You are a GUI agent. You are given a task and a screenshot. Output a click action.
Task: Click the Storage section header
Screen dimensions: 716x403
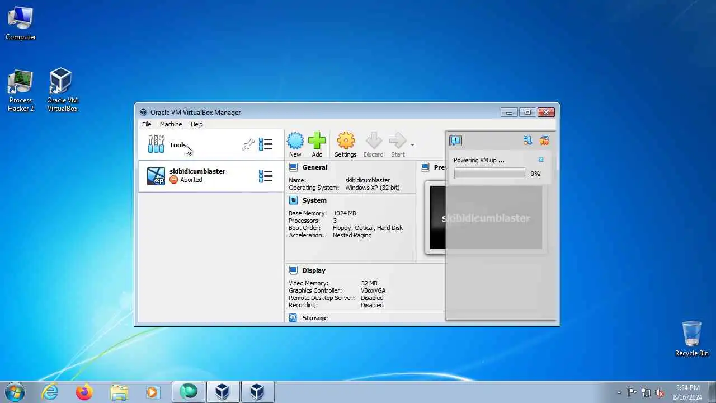pyautogui.click(x=315, y=318)
